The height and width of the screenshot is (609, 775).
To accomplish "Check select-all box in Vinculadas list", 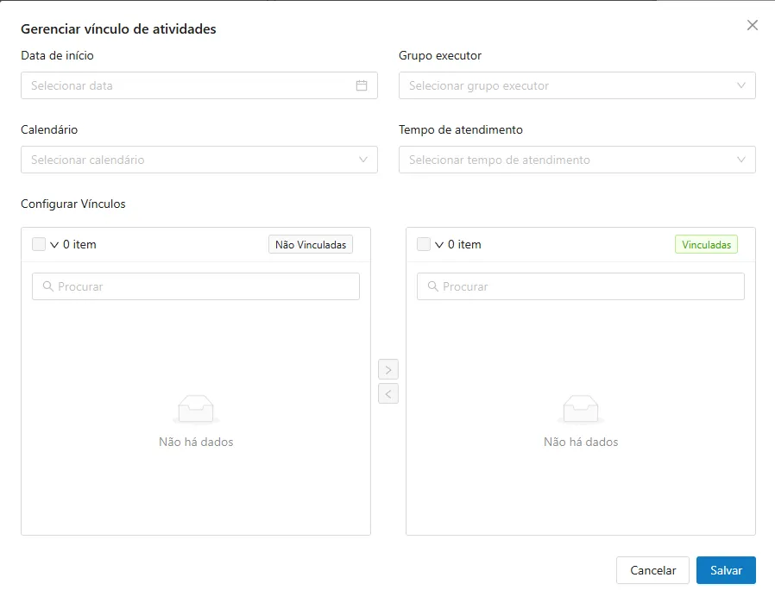I will pyautogui.click(x=424, y=244).
